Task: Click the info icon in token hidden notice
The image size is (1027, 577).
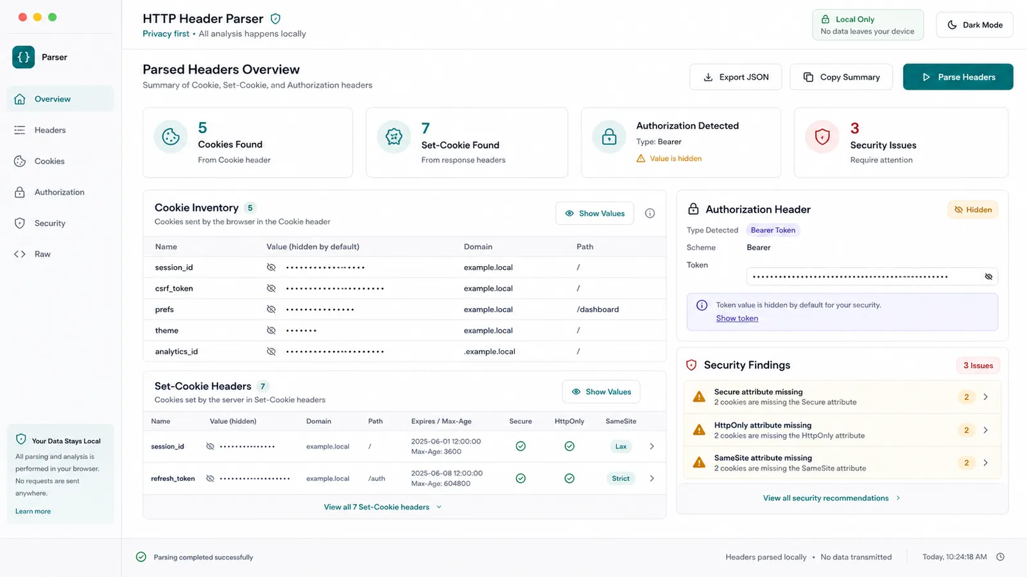Action: coord(702,305)
